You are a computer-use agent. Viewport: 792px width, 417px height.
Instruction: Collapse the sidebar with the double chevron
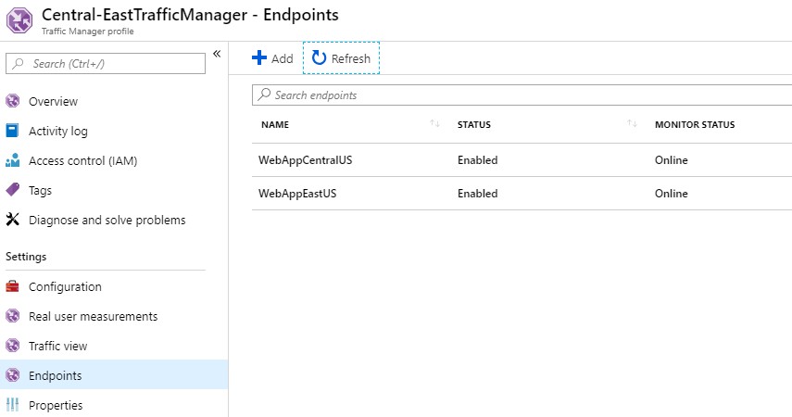(x=217, y=54)
